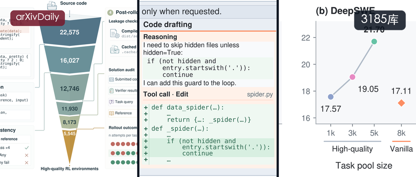Select the Reference book icon
This screenshot has width=416, height=177.
pos(111,113)
